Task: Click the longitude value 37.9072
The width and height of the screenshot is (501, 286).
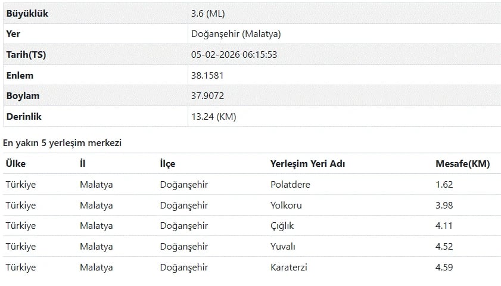Action: pyautogui.click(x=207, y=96)
